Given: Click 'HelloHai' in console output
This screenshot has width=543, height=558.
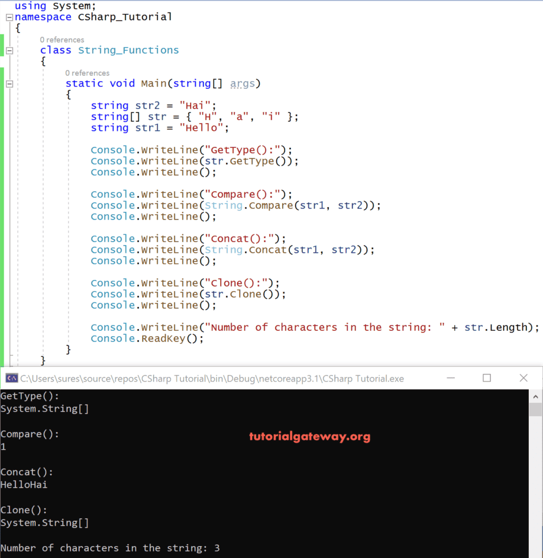Looking at the screenshot, I should pos(24,484).
